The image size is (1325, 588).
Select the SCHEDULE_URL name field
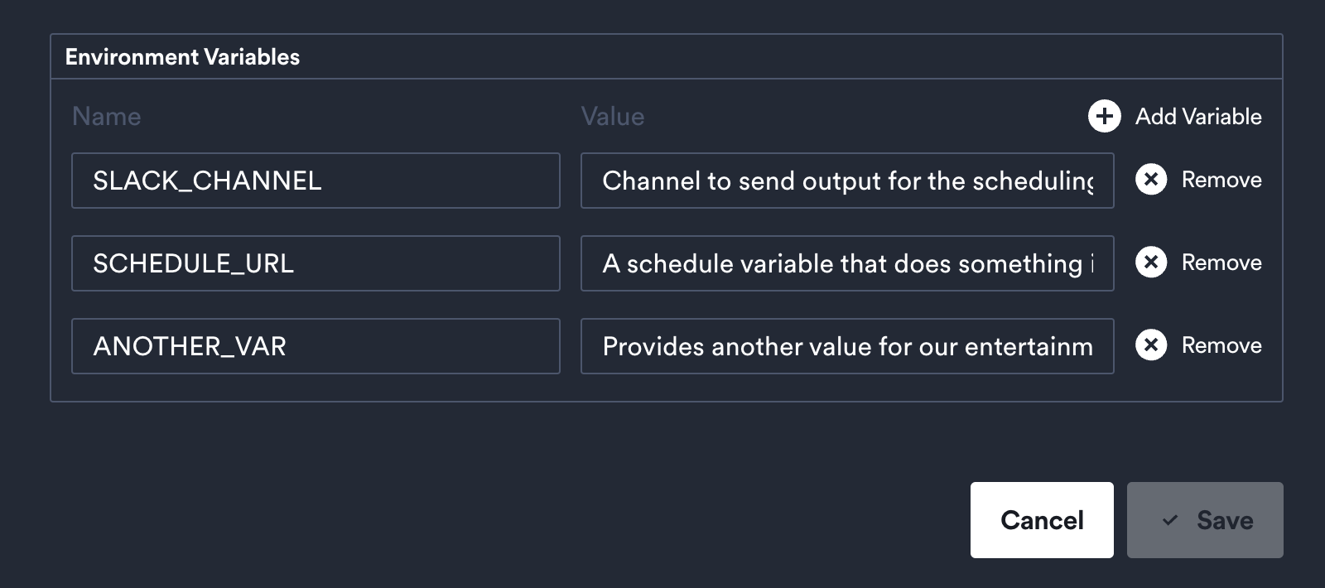click(x=316, y=263)
